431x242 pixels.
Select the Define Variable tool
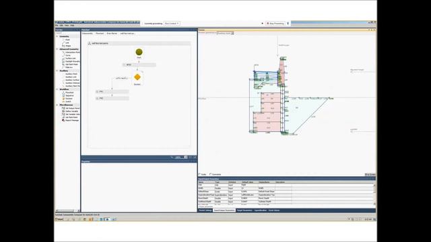click(71, 111)
